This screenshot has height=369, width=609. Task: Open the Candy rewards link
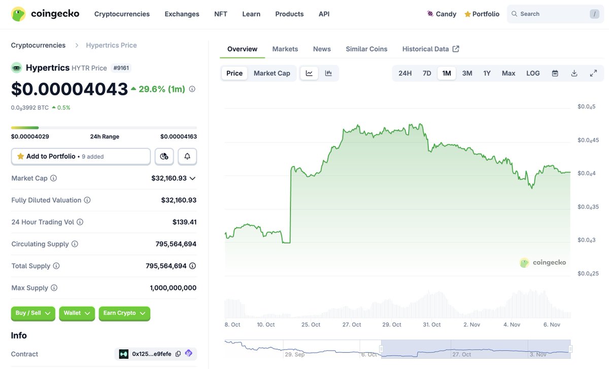click(442, 14)
